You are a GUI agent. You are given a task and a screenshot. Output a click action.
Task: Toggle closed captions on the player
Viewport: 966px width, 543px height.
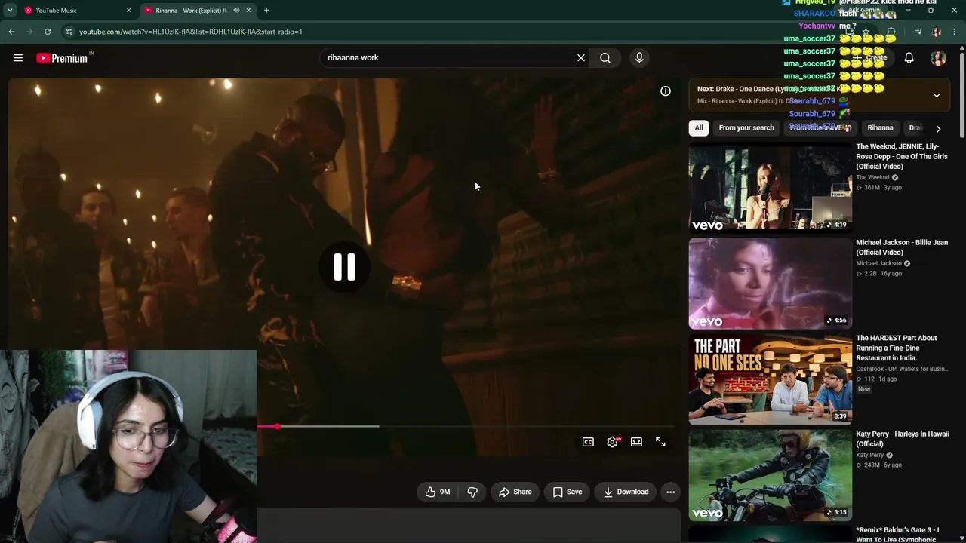588,442
